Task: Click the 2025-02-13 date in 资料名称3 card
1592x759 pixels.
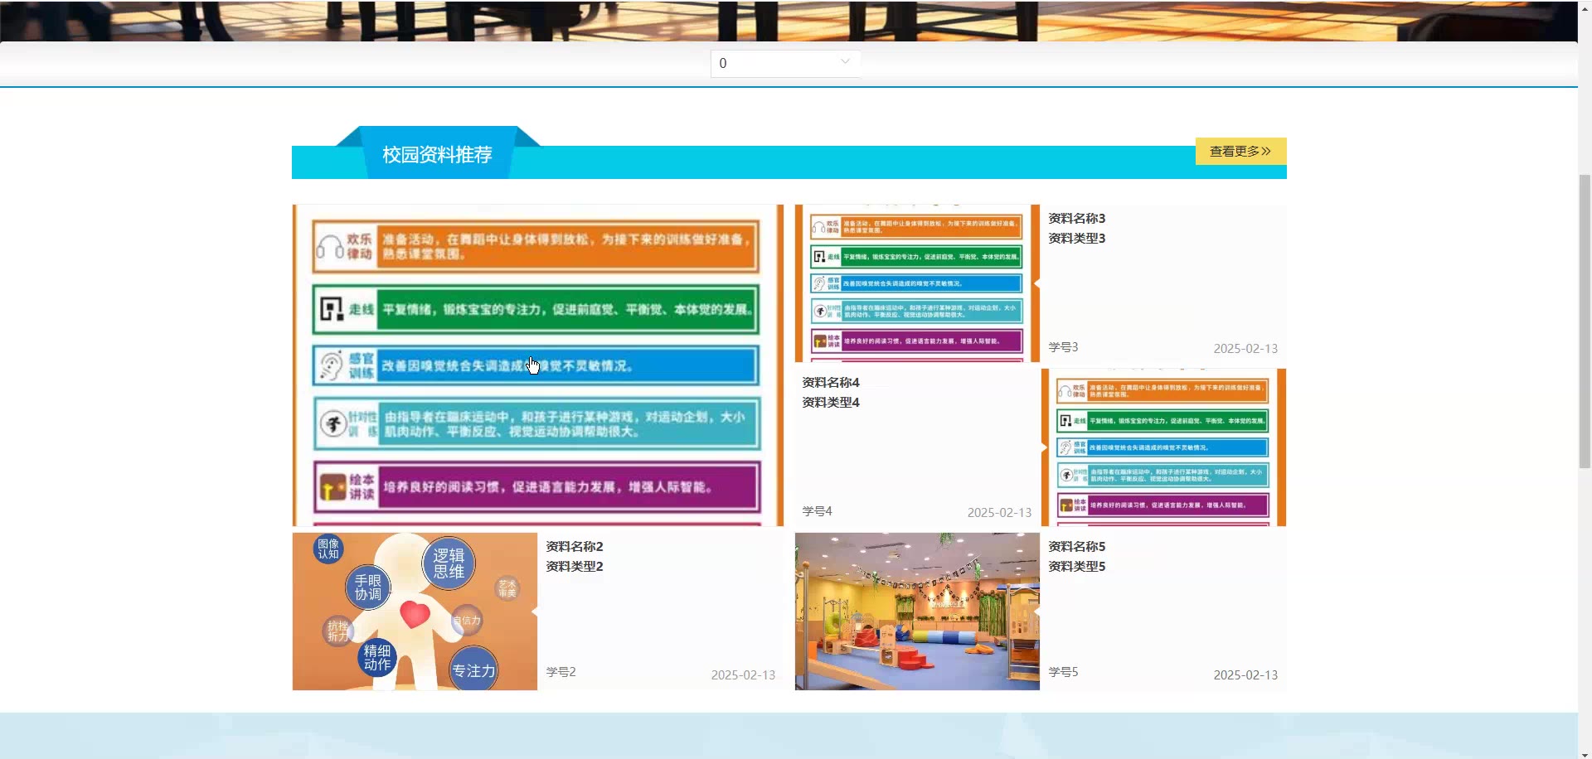Action: [1245, 349]
